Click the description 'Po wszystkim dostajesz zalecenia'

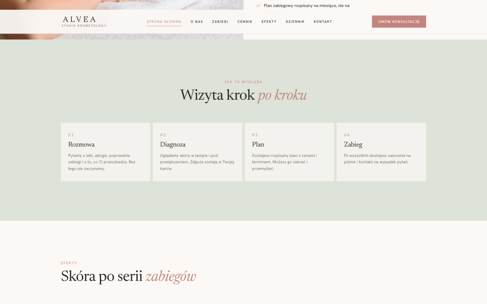coord(377,159)
